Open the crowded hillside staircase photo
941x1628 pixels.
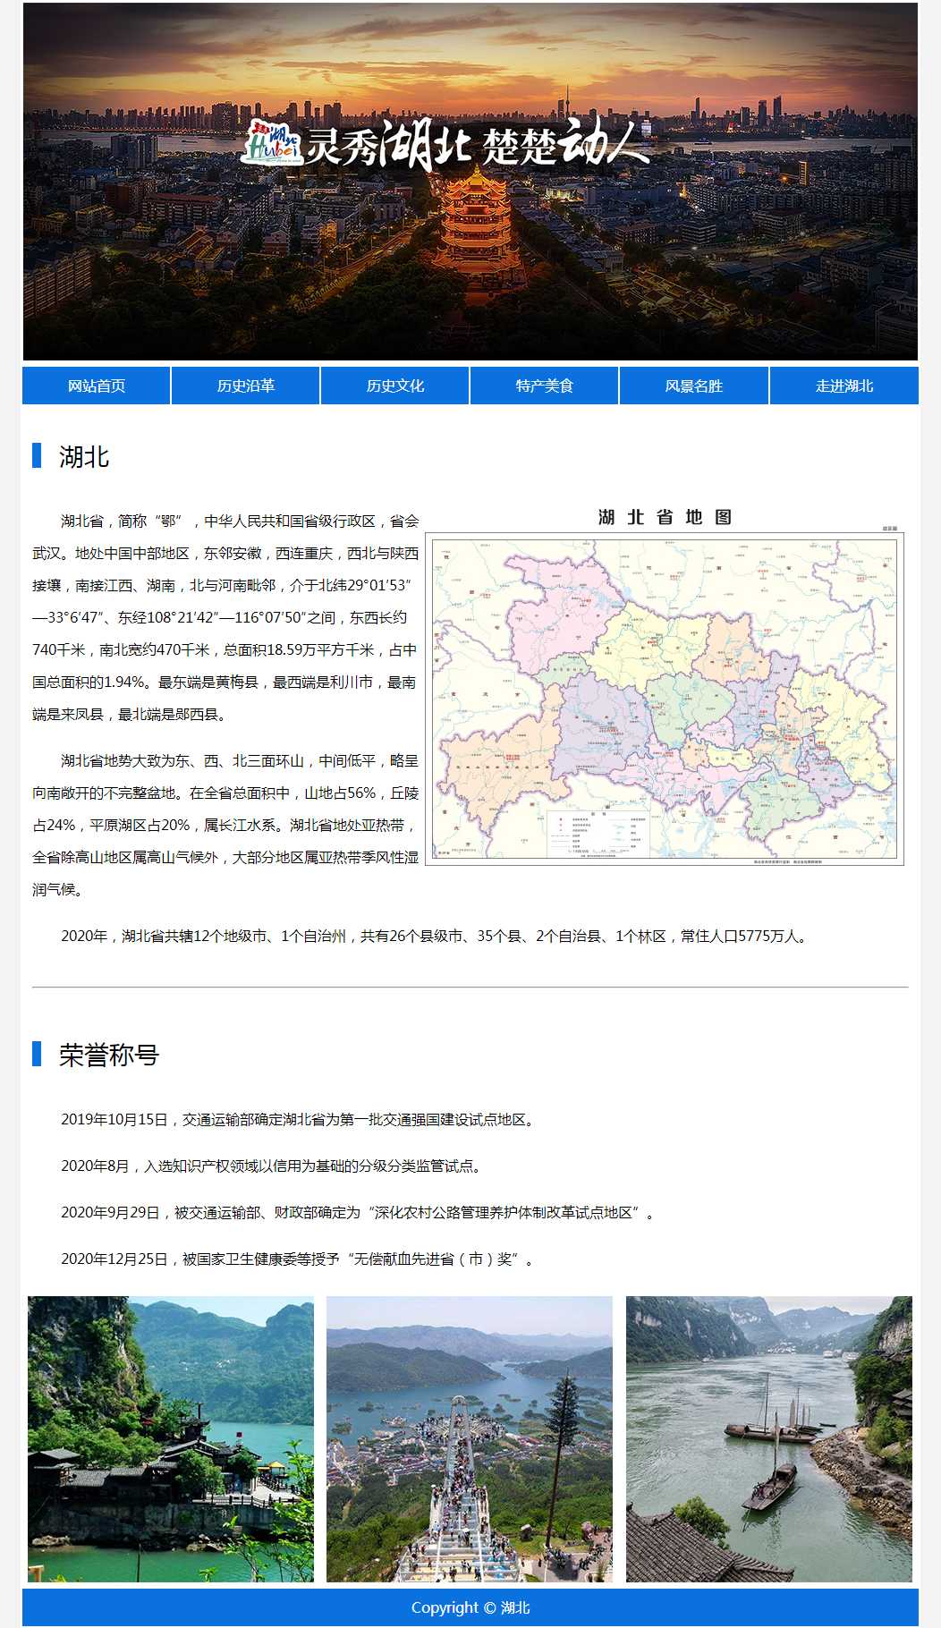(470, 1438)
